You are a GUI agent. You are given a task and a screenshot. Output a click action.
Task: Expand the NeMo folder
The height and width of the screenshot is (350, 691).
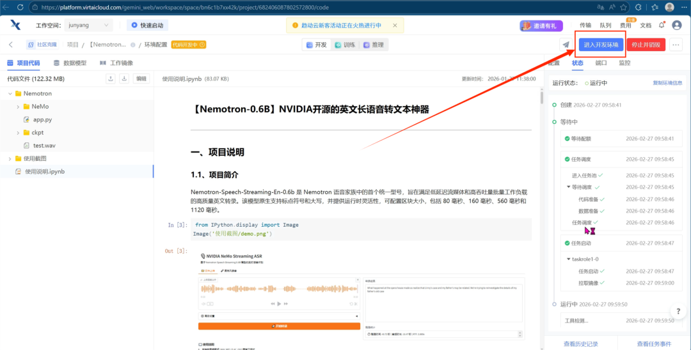[x=18, y=107]
